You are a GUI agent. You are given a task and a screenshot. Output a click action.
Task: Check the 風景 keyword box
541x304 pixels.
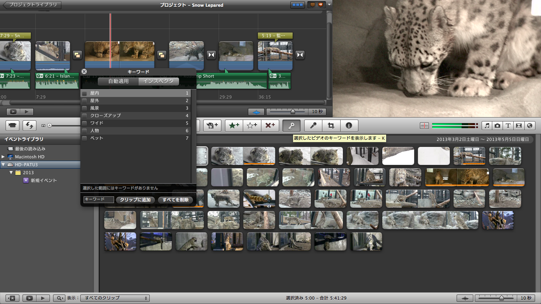(x=84, y=108)
